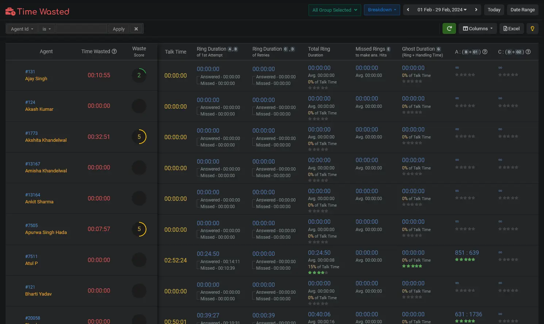Open agent Bharti Yadav
The width and height of the screenshot is (544, 324).
(38, 294)
